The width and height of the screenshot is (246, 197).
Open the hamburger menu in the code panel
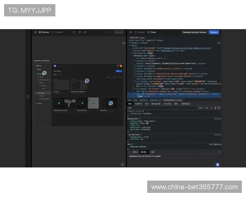click(x=130, y=32)
